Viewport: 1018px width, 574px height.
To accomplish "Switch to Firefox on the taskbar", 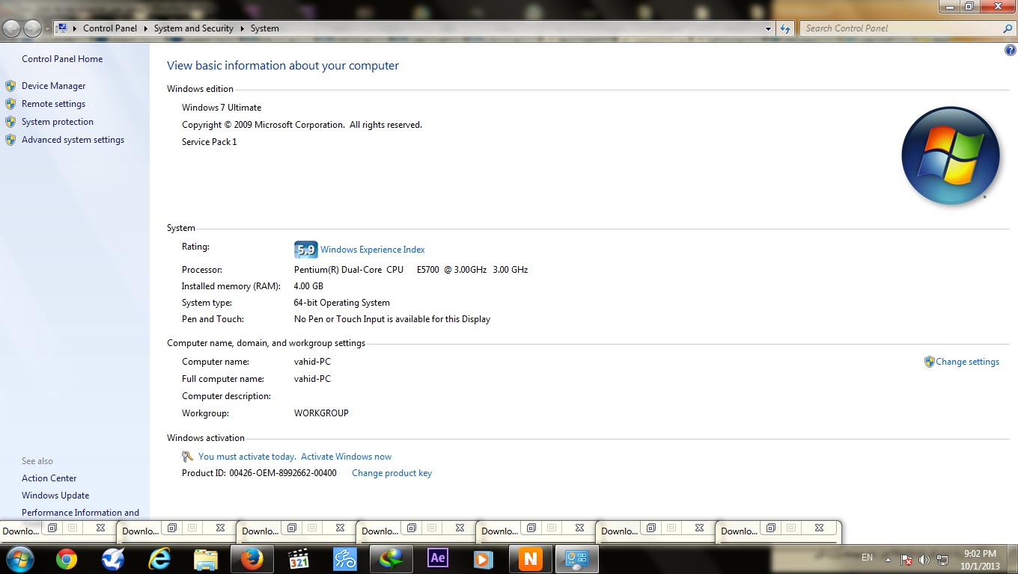I will pyautogui.click(x=252, y=559).
